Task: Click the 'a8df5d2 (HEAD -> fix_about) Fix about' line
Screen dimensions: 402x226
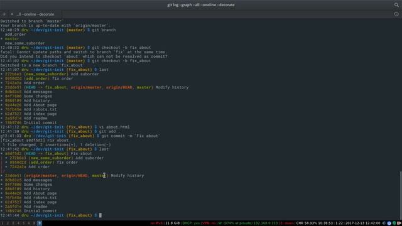Action: 46,153
